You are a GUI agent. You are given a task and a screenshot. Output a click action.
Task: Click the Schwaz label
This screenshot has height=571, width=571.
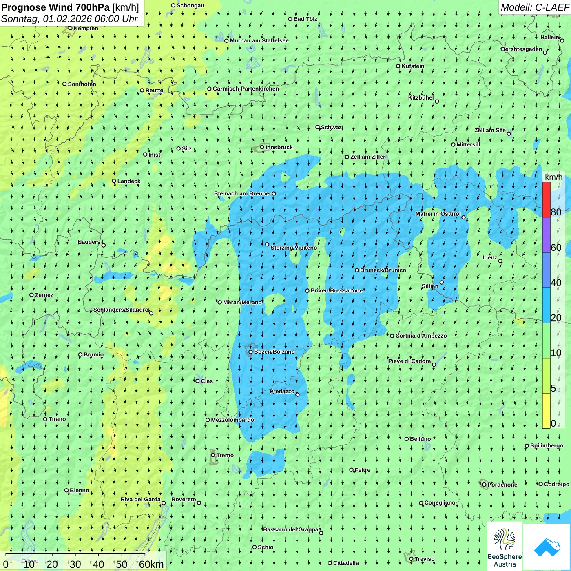coord(332,127)
